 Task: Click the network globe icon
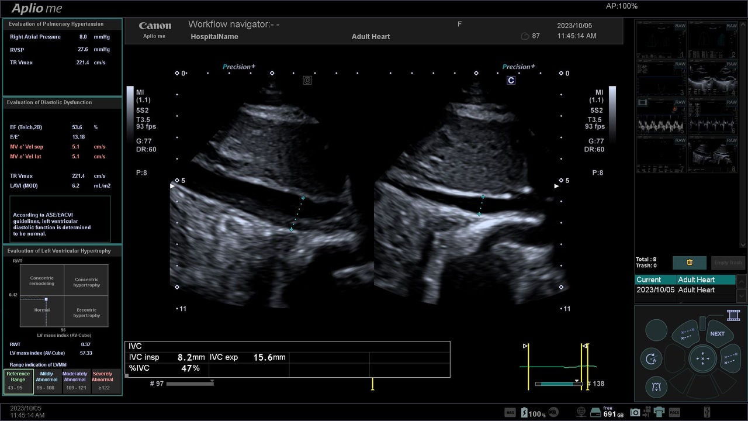[x=581, y=413]
